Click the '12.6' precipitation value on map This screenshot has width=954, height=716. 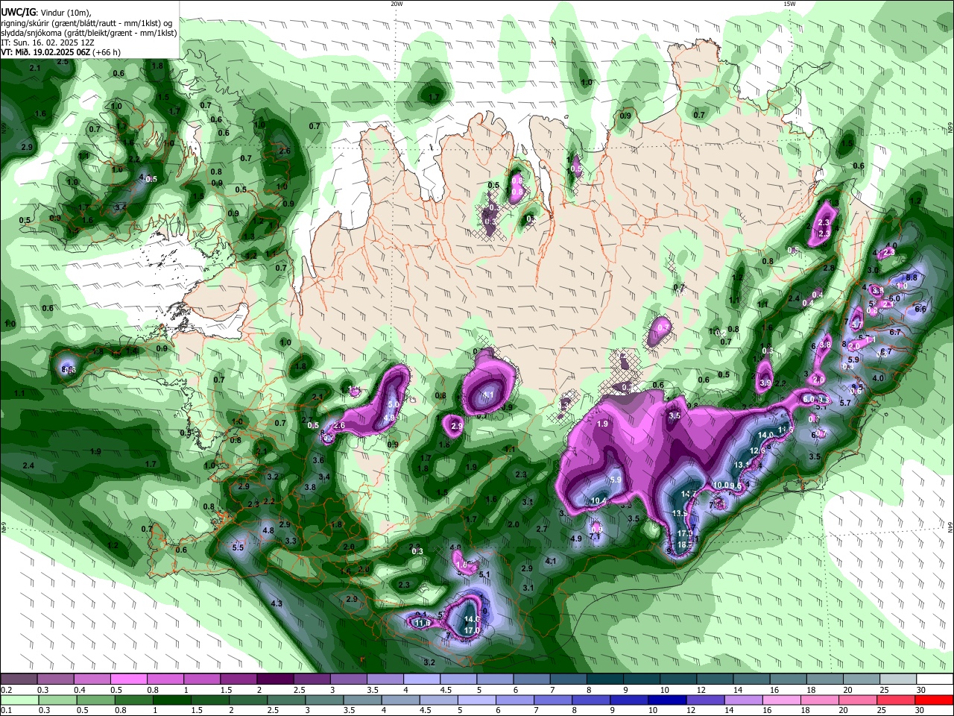coord(758,450)
